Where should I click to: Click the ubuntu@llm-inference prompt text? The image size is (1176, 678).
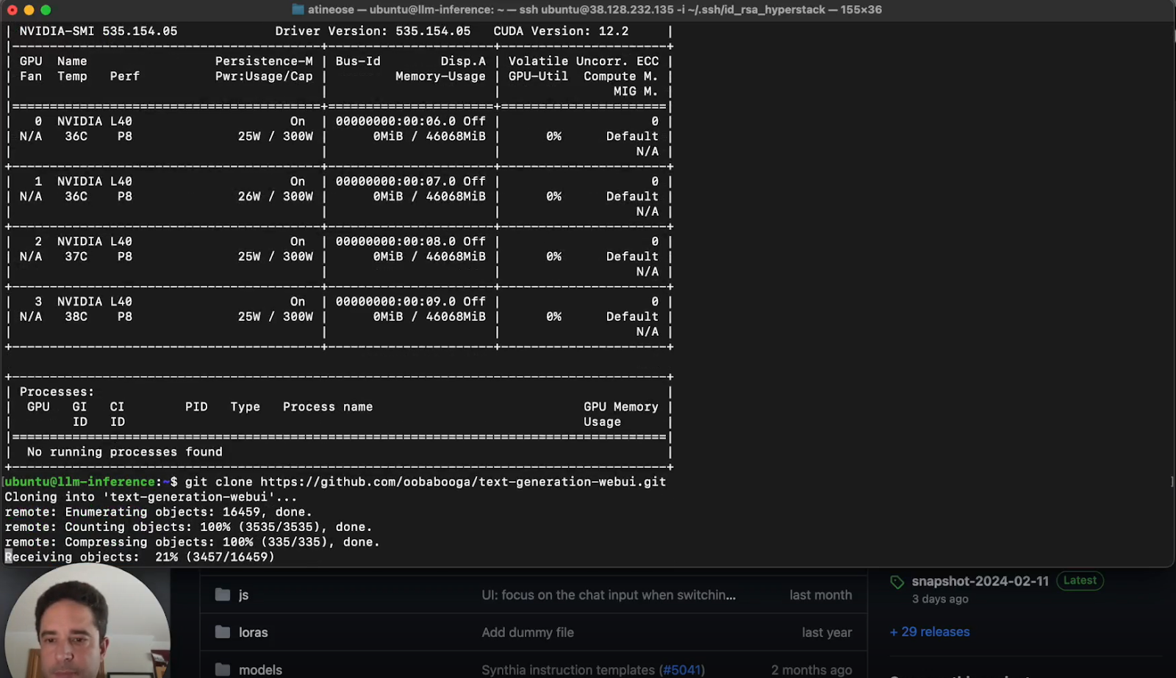(x=80, y=482)
